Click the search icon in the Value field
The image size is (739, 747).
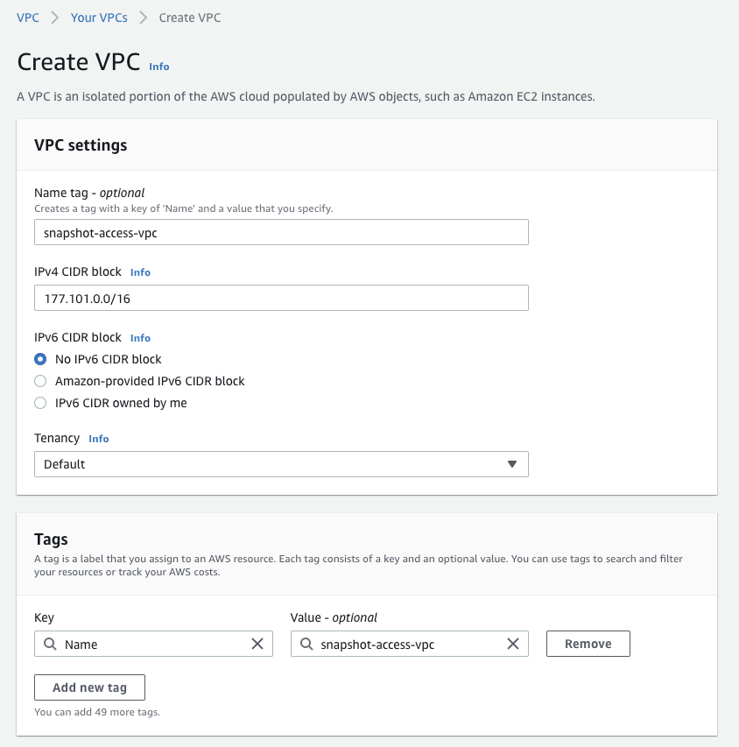point(306,644)
